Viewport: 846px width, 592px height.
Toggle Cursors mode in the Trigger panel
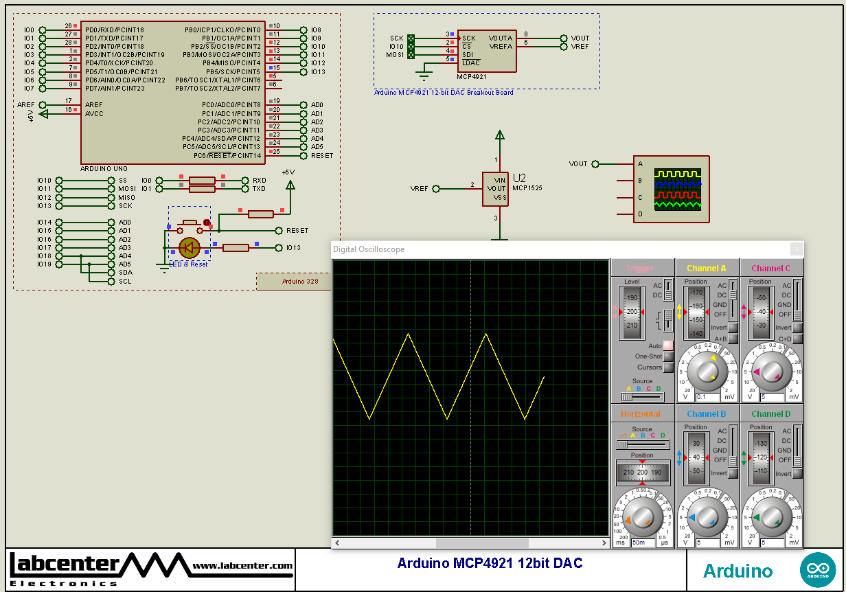(668, 367)
